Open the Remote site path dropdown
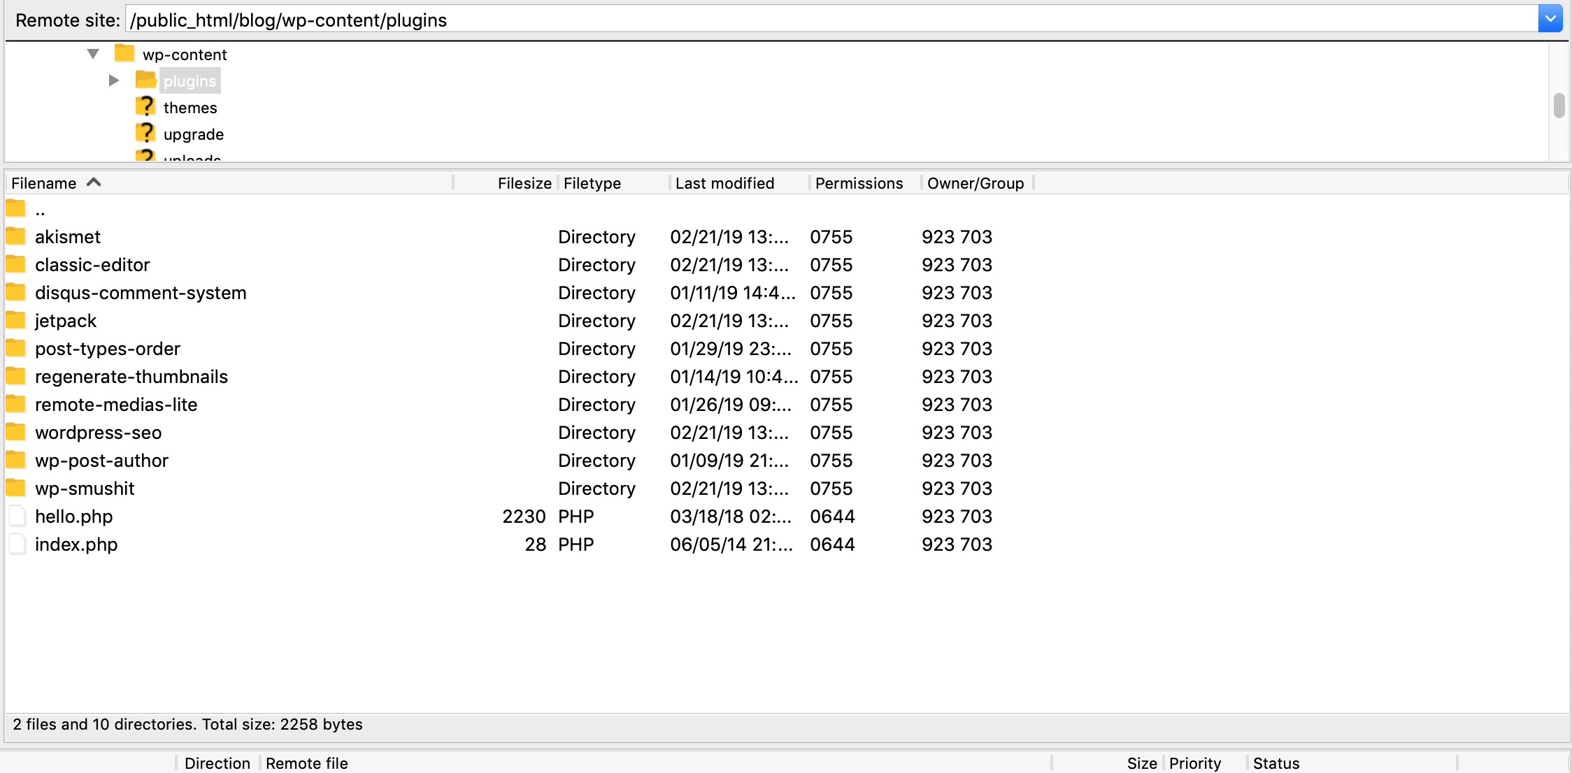The width and height of the screenshot is (1572, 773). pos(1550,20)
